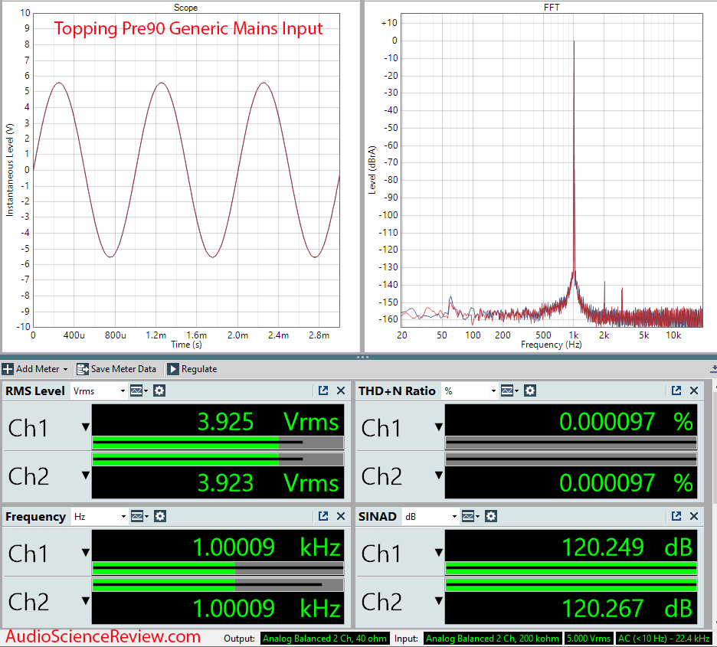Image resolution: width=717 pixels, height=647 pixels.
Task: Click RMS Level Ch1 bar meter
Action: point(218,443)
